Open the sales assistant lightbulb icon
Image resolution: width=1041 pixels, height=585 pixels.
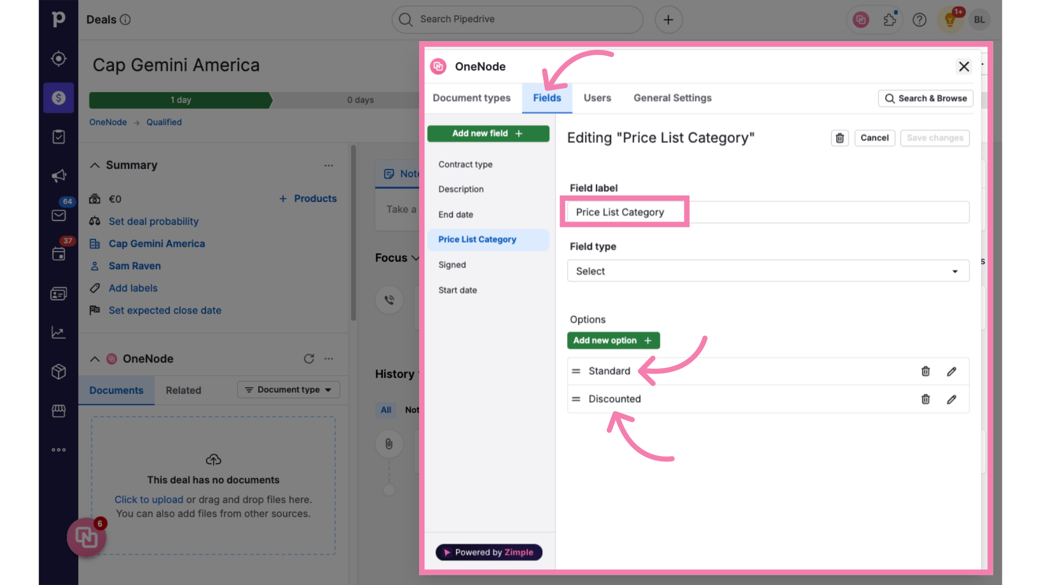pos(950,20)
